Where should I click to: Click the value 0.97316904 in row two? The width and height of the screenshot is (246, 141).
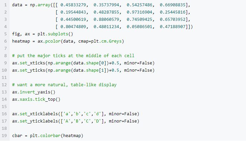point(139,12)
